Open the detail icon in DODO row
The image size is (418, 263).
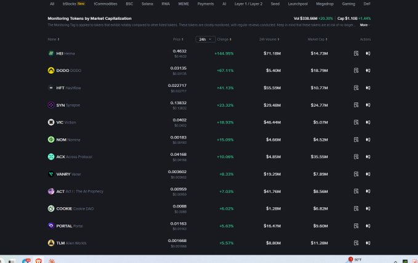[x=356, y=70]
